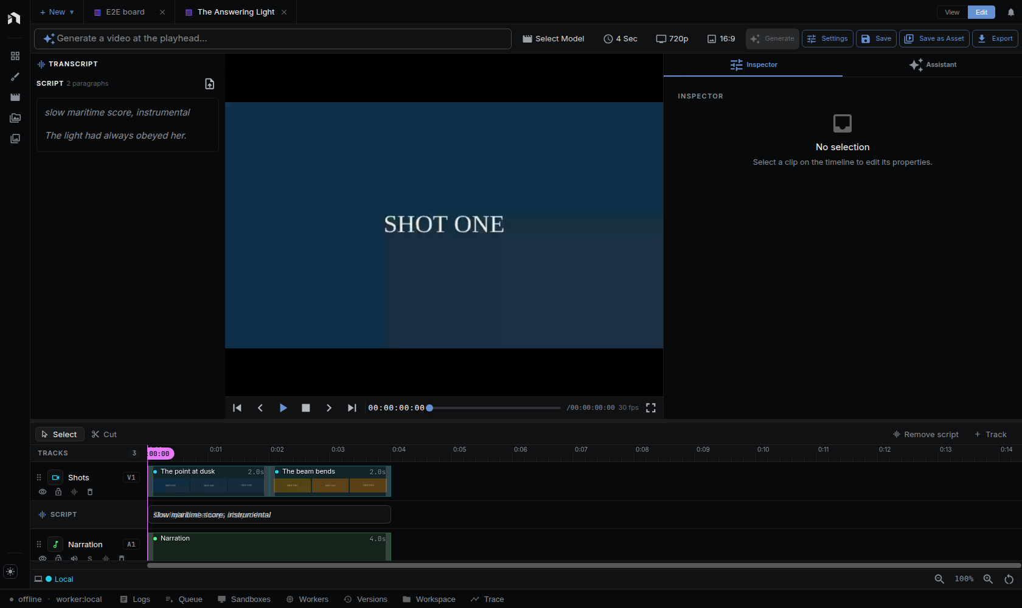This screenshot has width=1022, height=608.
Task: Click the playback scrubber handle
Action: coord(429,408)
